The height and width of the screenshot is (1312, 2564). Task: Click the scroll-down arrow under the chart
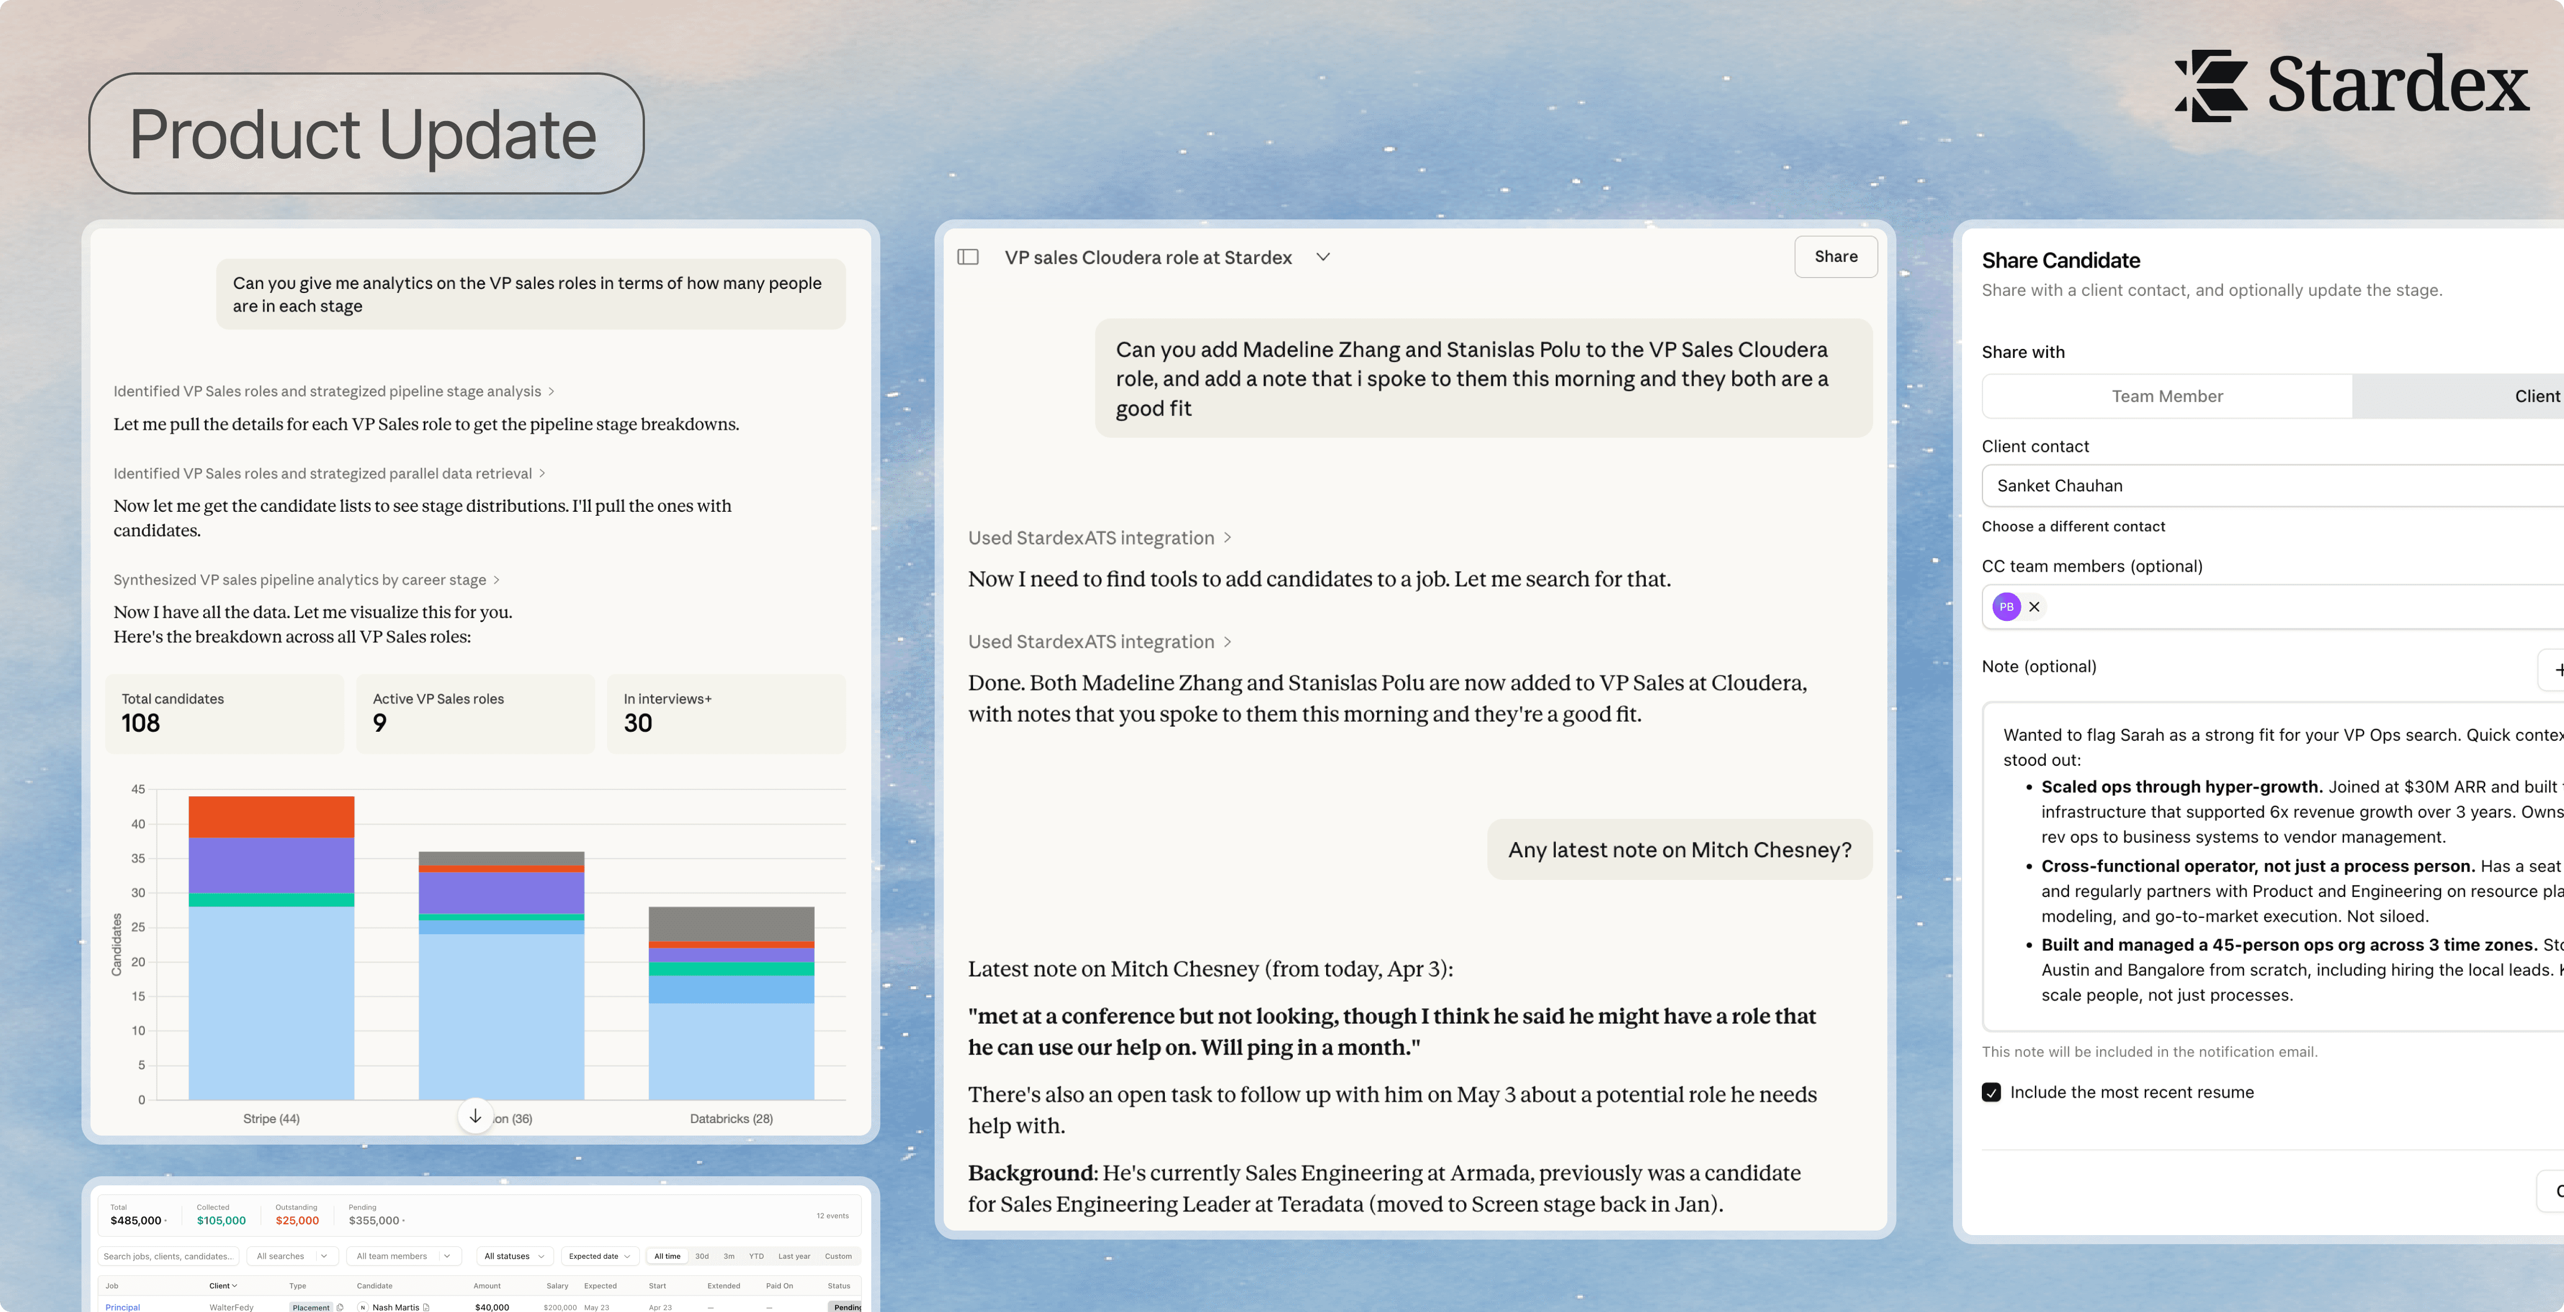click(x=476, y=1116)
